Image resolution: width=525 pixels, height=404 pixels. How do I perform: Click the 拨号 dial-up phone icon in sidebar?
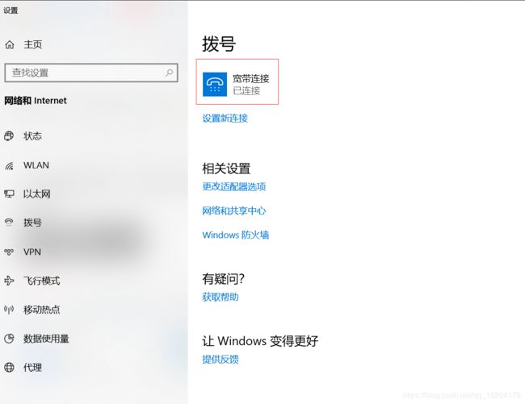click(x=9, y=223)
